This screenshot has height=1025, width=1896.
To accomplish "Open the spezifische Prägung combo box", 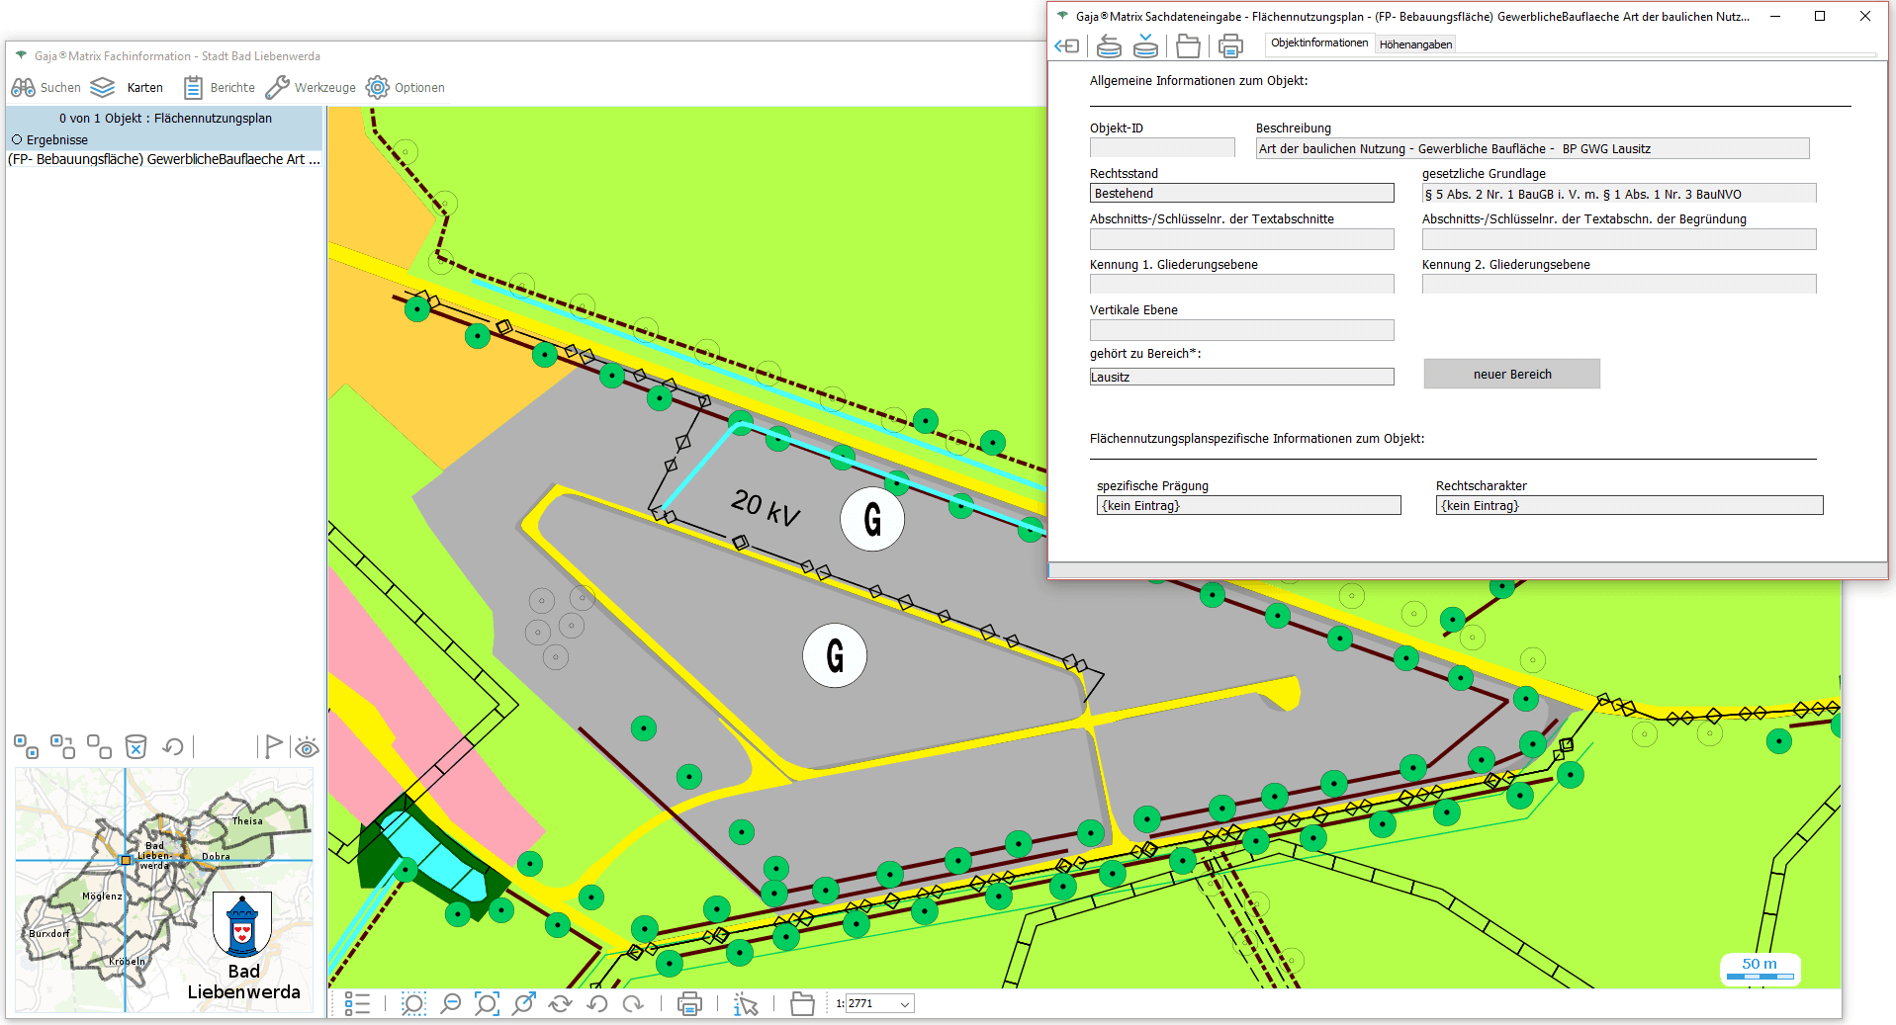I will (1248, 506).
